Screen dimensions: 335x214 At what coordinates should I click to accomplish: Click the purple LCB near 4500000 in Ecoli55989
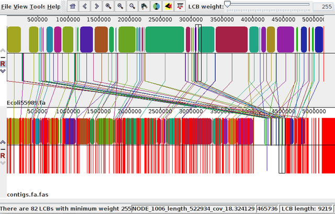click(x=286, y=39)
